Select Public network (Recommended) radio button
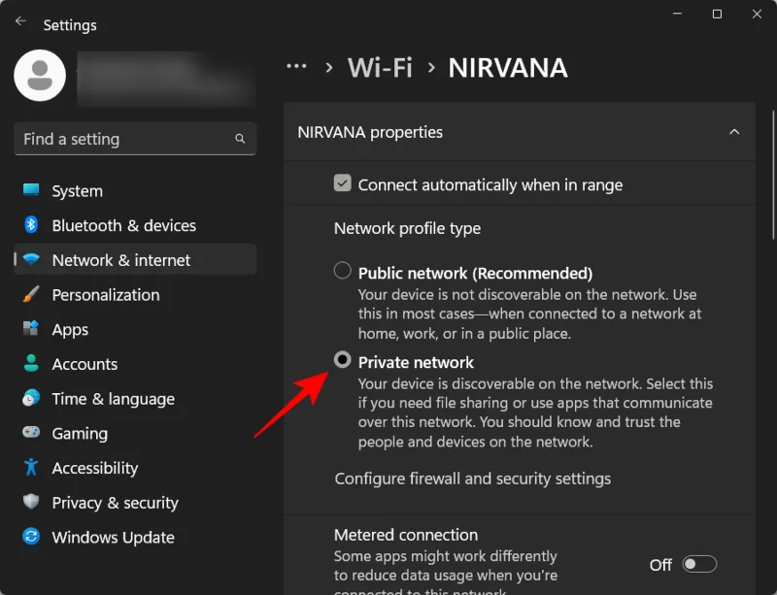 pyautogui.click(x=343, y=271)
